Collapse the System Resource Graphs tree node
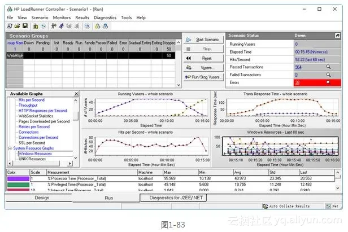The height and width of the screenshot is (232, 348). (x=10, y=148)
